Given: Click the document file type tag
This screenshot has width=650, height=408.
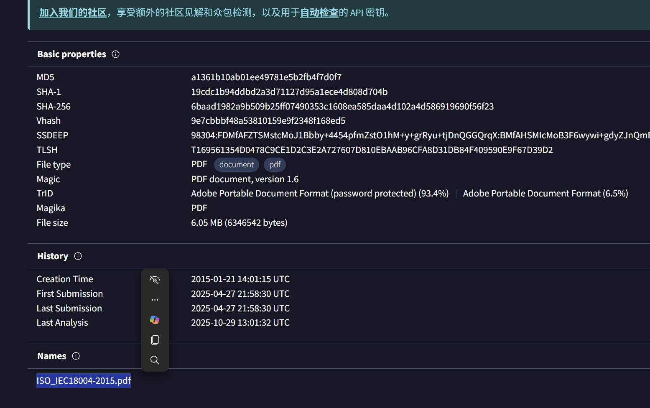Looking at the screenshot, I should pyautogui.click(x=237, y=165).
